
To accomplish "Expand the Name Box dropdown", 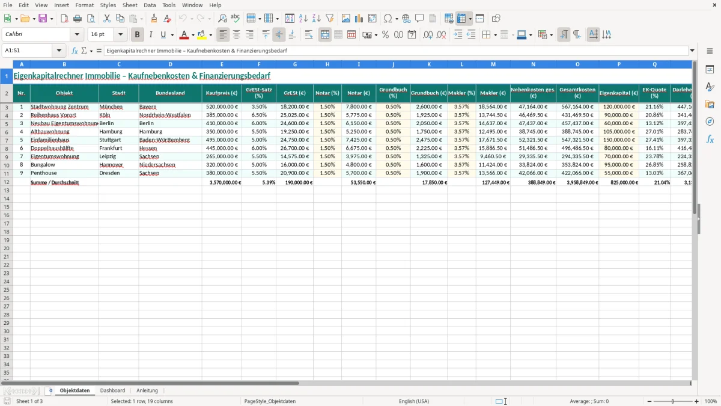I will [59, 51].
